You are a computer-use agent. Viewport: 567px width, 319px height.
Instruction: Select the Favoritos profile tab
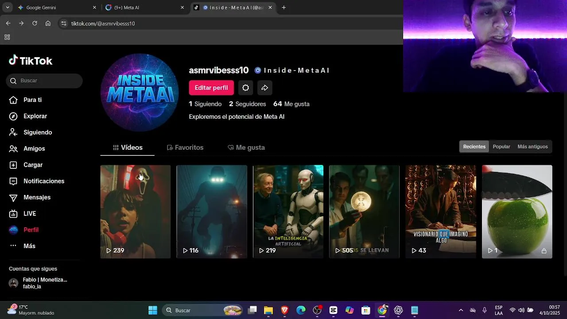tap(185, 148)
